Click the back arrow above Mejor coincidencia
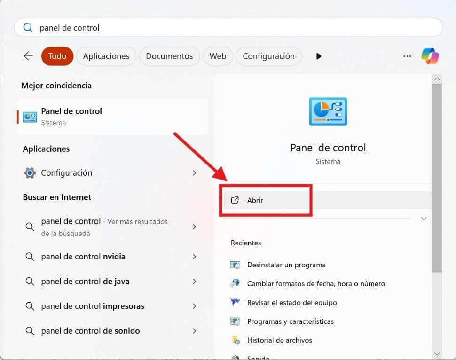This screenshot has width=456, height=360. click(x=28, y=55)
